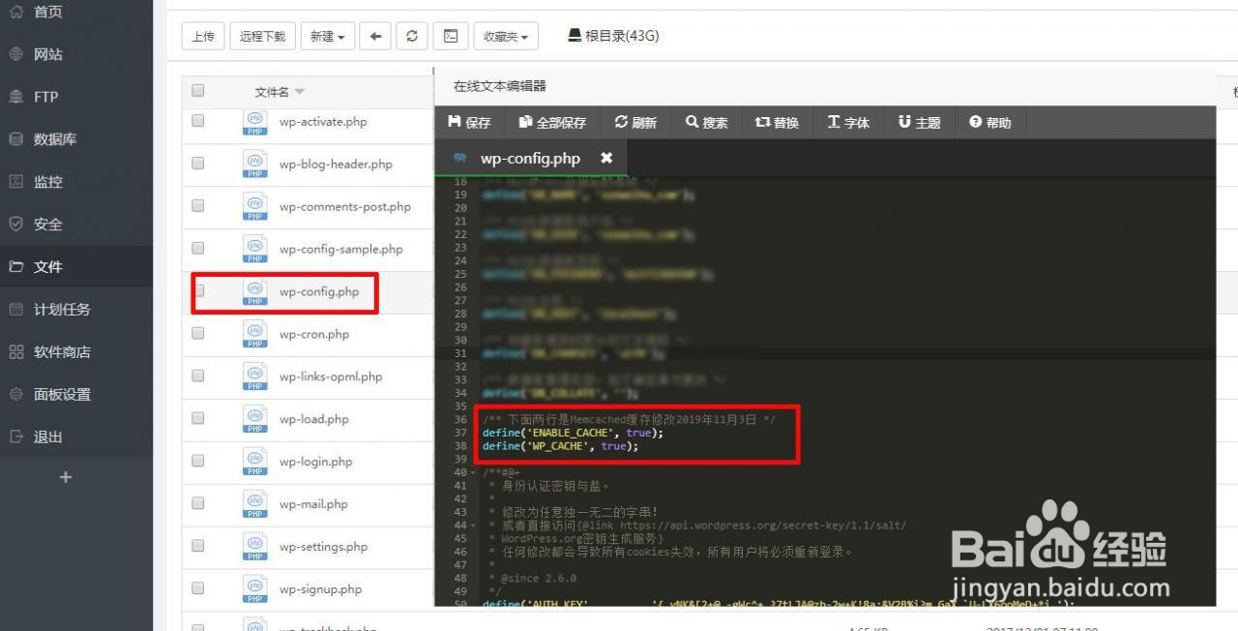Check the wp-config-sample.php checkbox

pos(198,249)
